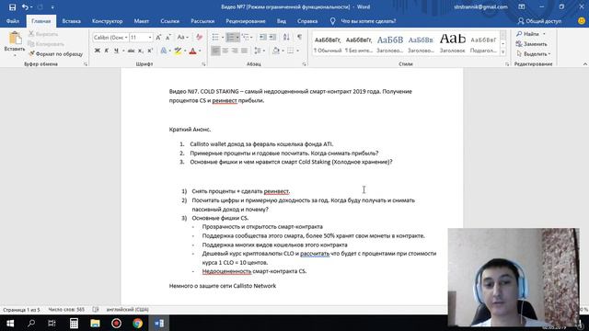Apply the yellow text highlight color
The height and width of the screenshot is (331, 589).
point(178,51)
